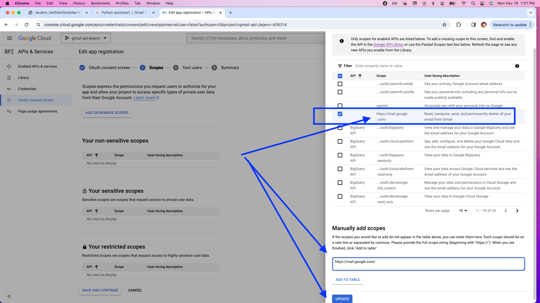The image size is (540, 303).
Task: Uncheck the https://mail.google.com/ scope checkbox
Action: coord(340,114)
